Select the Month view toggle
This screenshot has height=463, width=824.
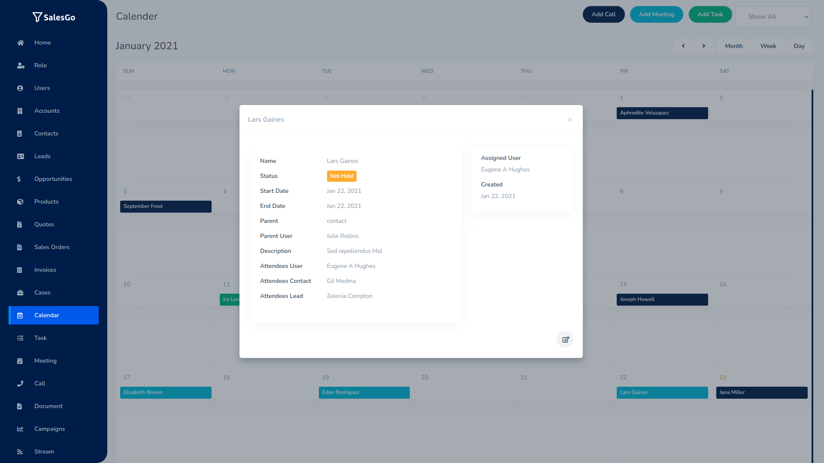click(x=734, y=46)
